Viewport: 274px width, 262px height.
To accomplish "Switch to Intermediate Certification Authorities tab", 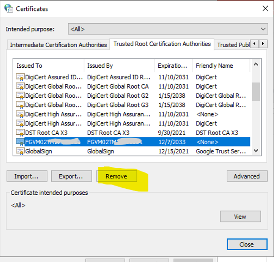I will click(59, 45).
